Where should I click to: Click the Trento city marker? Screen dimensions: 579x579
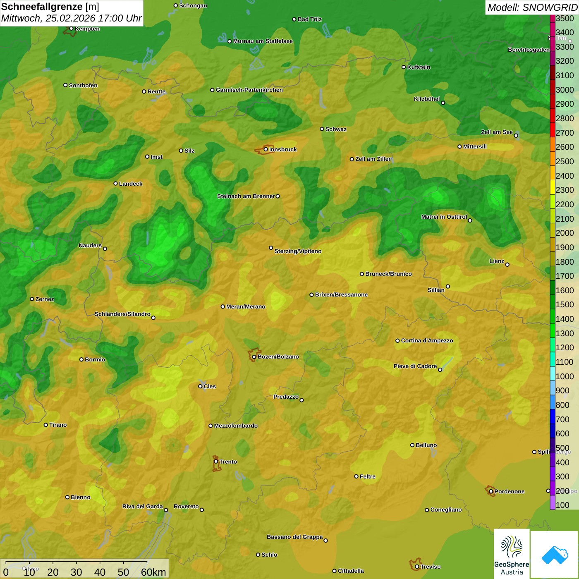[x=216, y=462]
